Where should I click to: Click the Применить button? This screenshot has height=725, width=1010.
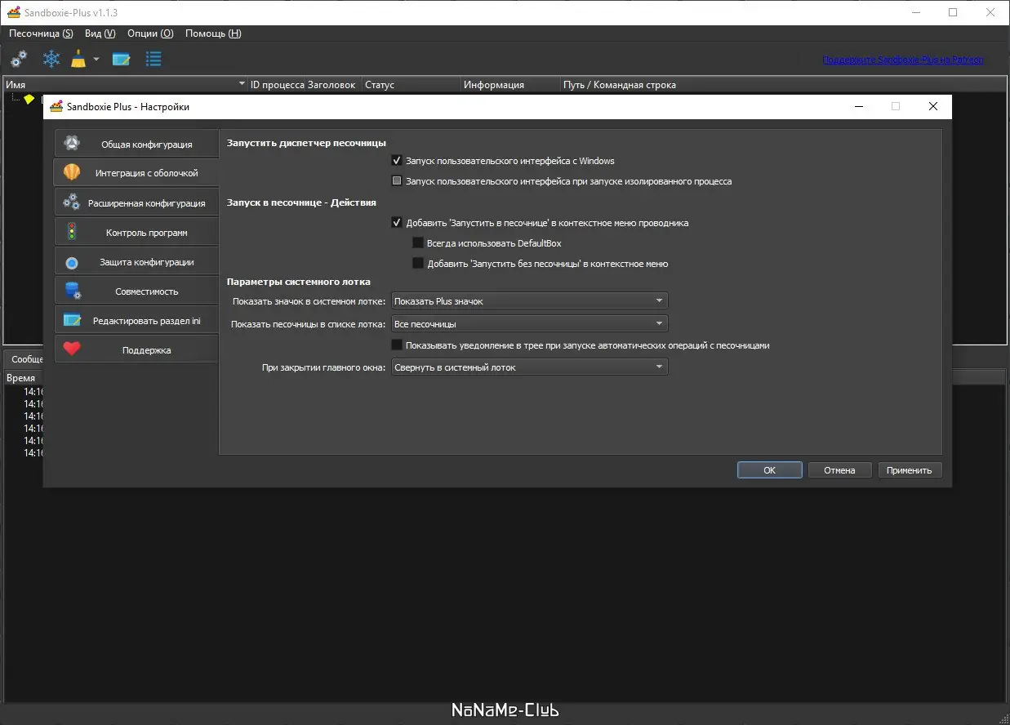[910, 470]
